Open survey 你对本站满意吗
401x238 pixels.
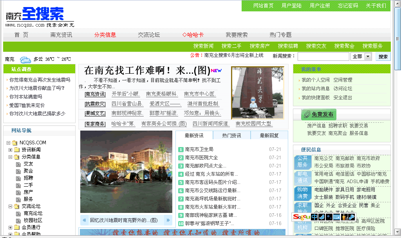25,97
